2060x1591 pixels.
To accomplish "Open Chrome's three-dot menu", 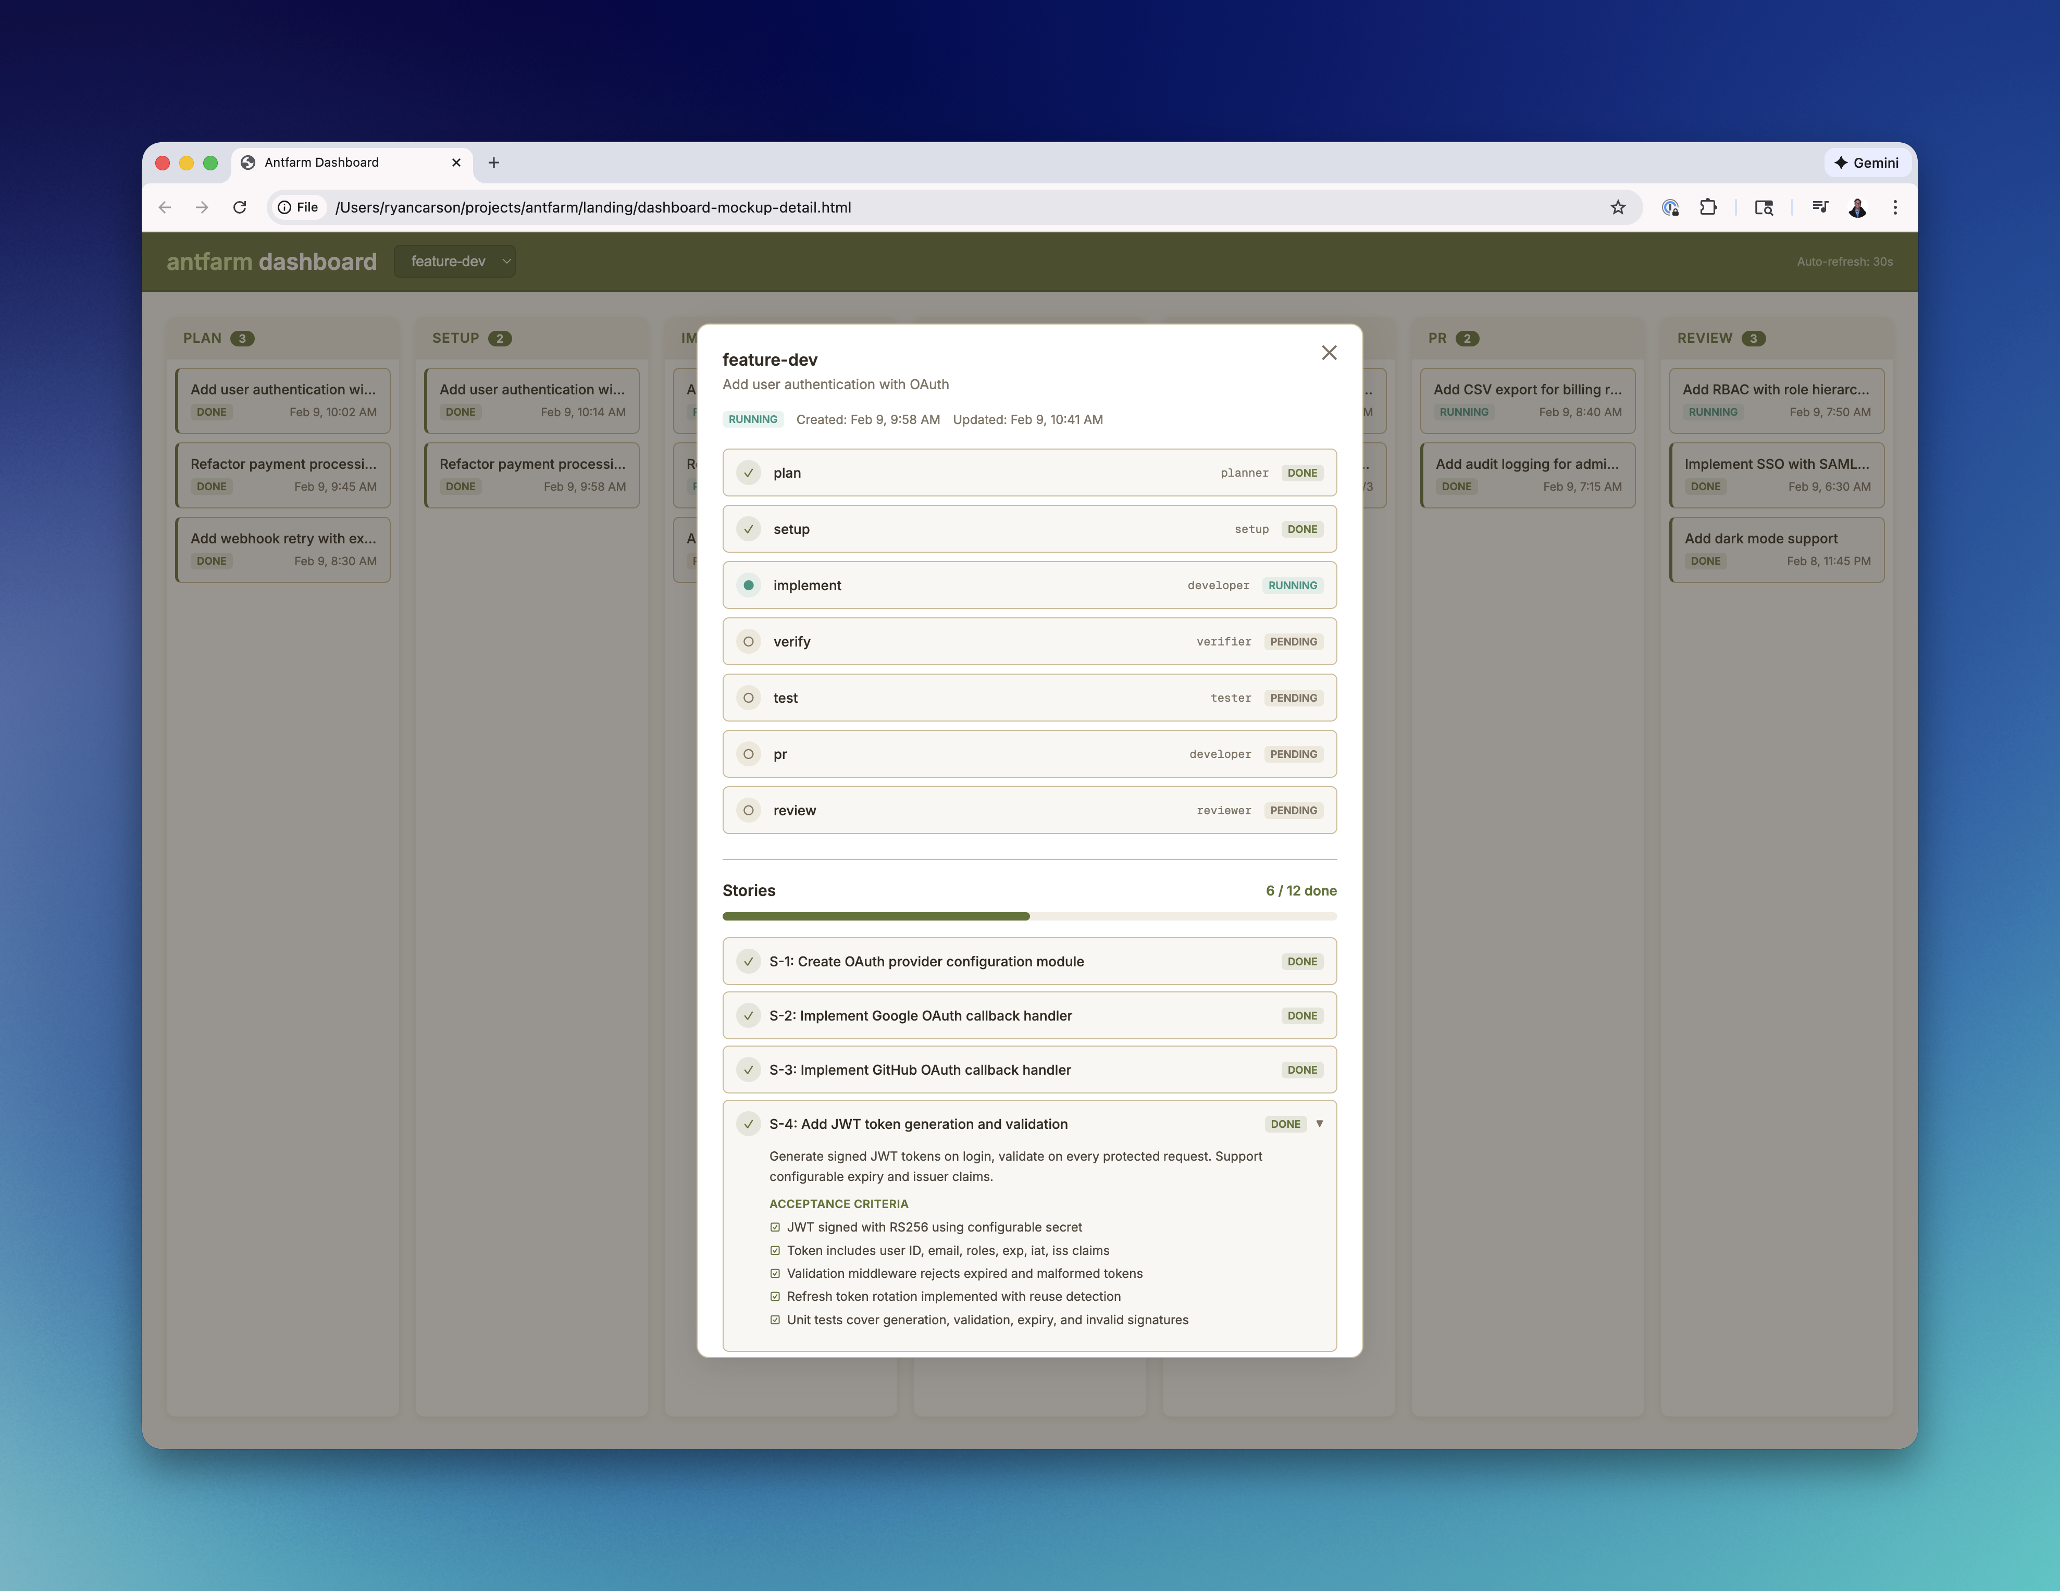I will tap(1896, 207).
